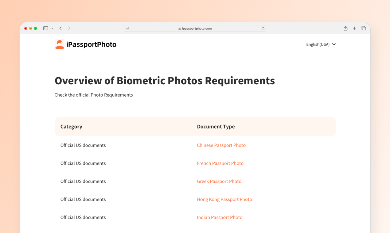Go back to the previous page
Viewport: 390px width, 233px height.
tap(60, 28)
